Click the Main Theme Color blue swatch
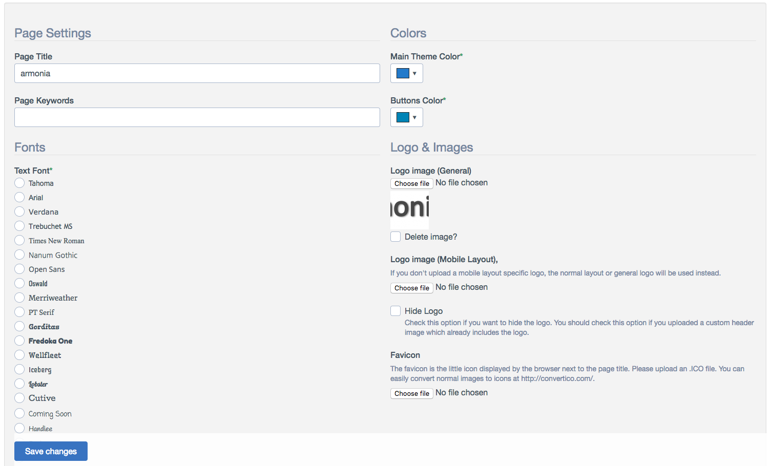This screenshot has width=771, height=466. pos(403,73)
